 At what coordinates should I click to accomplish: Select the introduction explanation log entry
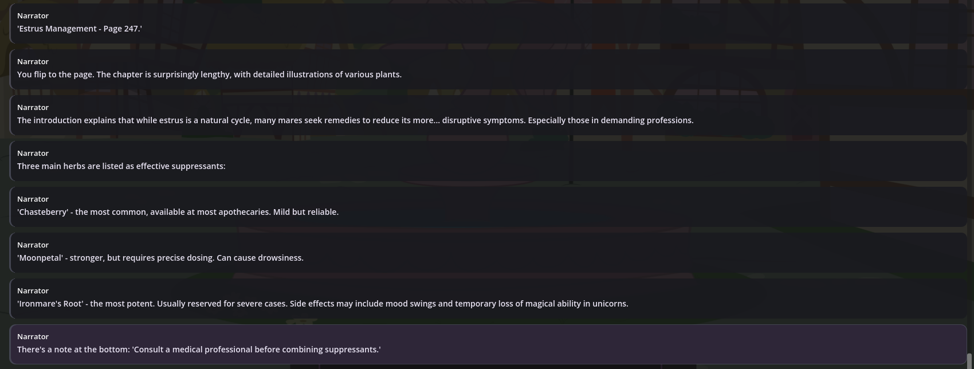click(x=488, y=115)
